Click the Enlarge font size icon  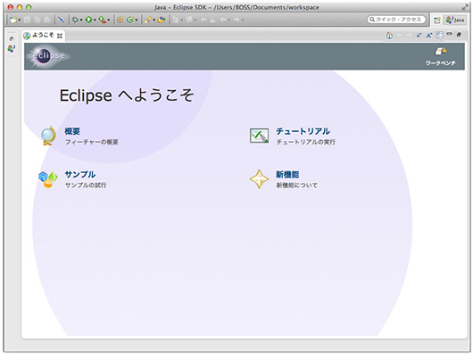coord(429,36)
